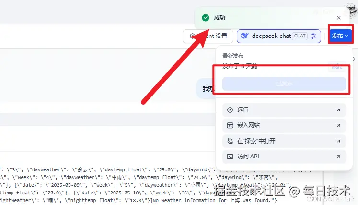The image size is (358, 205).
Task: Click the external arrow on the 在"探索"中打开 row
Action: tap(338, 141)
